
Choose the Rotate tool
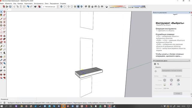coord(1,39)
